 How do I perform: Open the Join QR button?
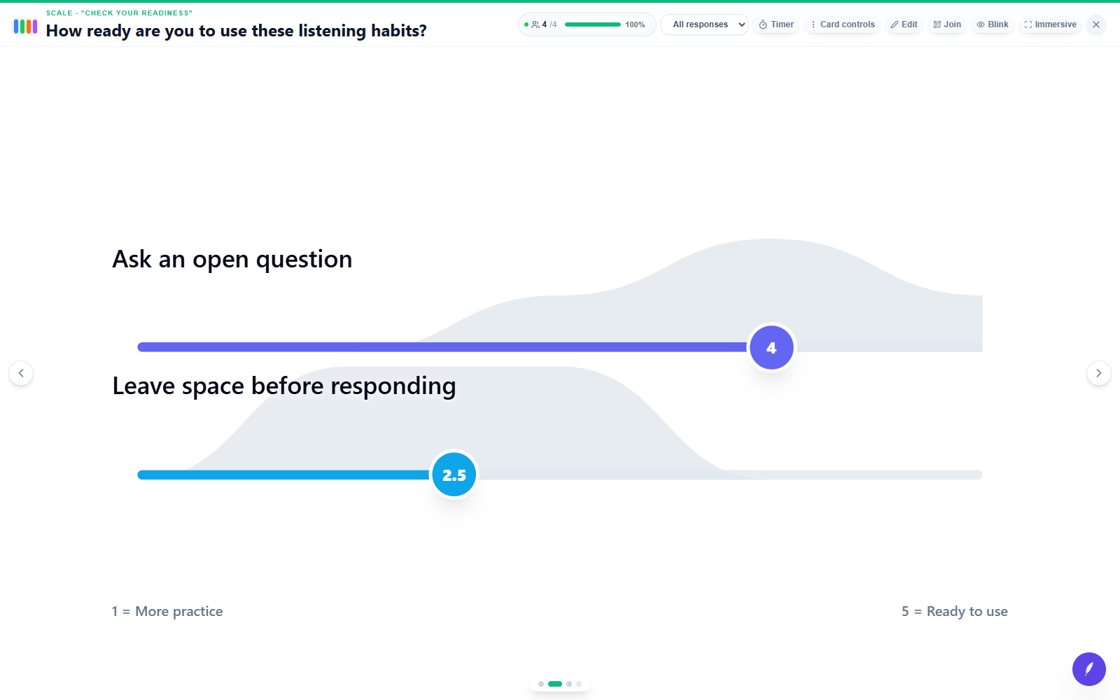point(947,24)
